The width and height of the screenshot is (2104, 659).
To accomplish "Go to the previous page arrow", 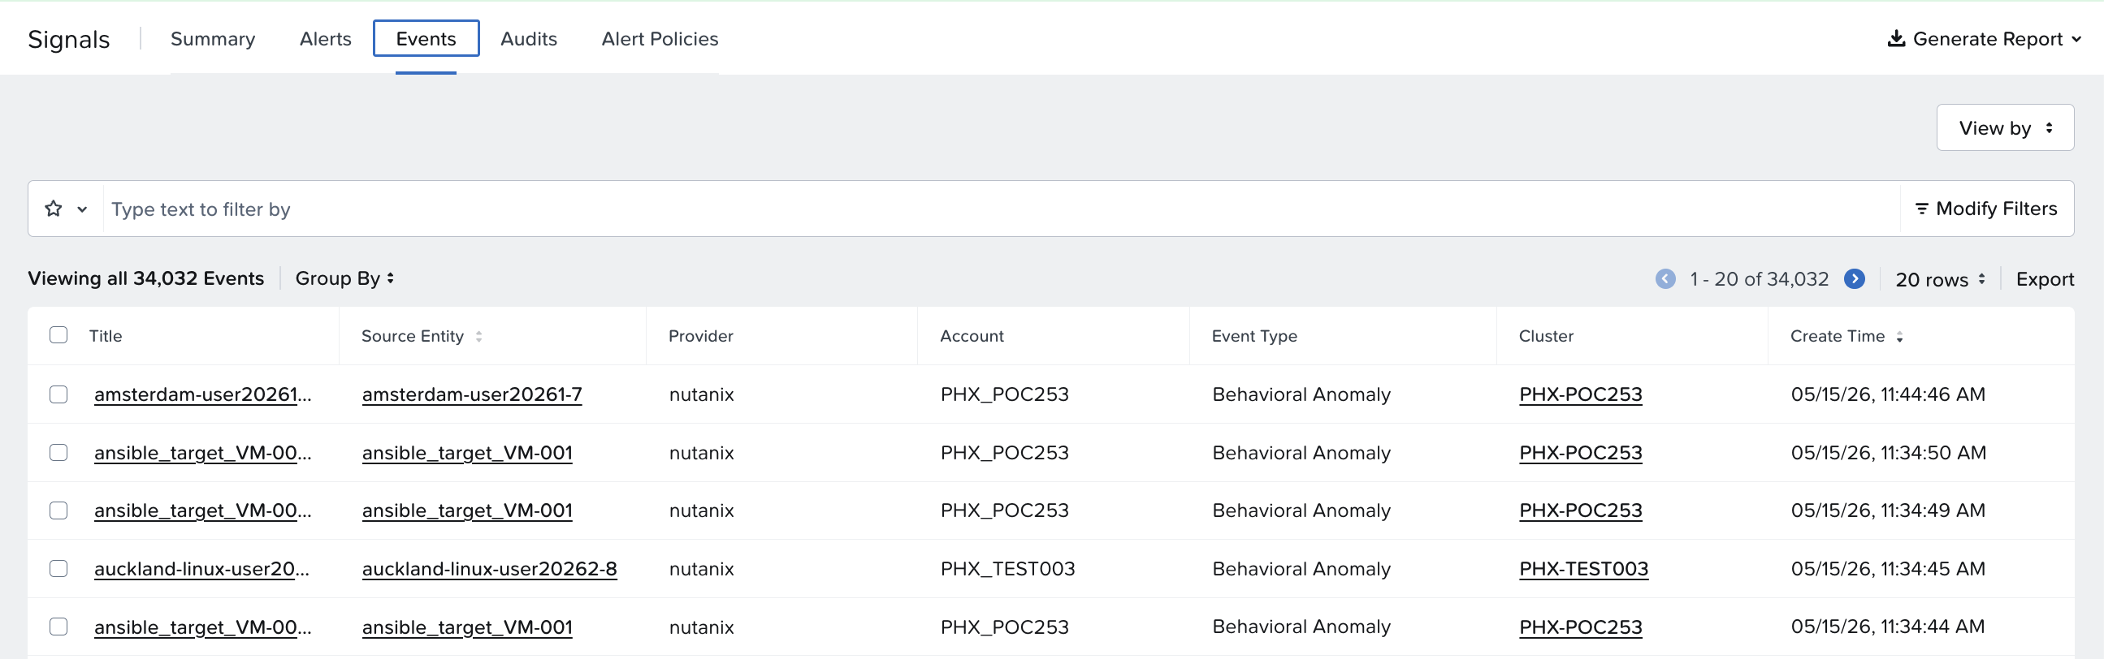I will click(x=1665, y=279).
